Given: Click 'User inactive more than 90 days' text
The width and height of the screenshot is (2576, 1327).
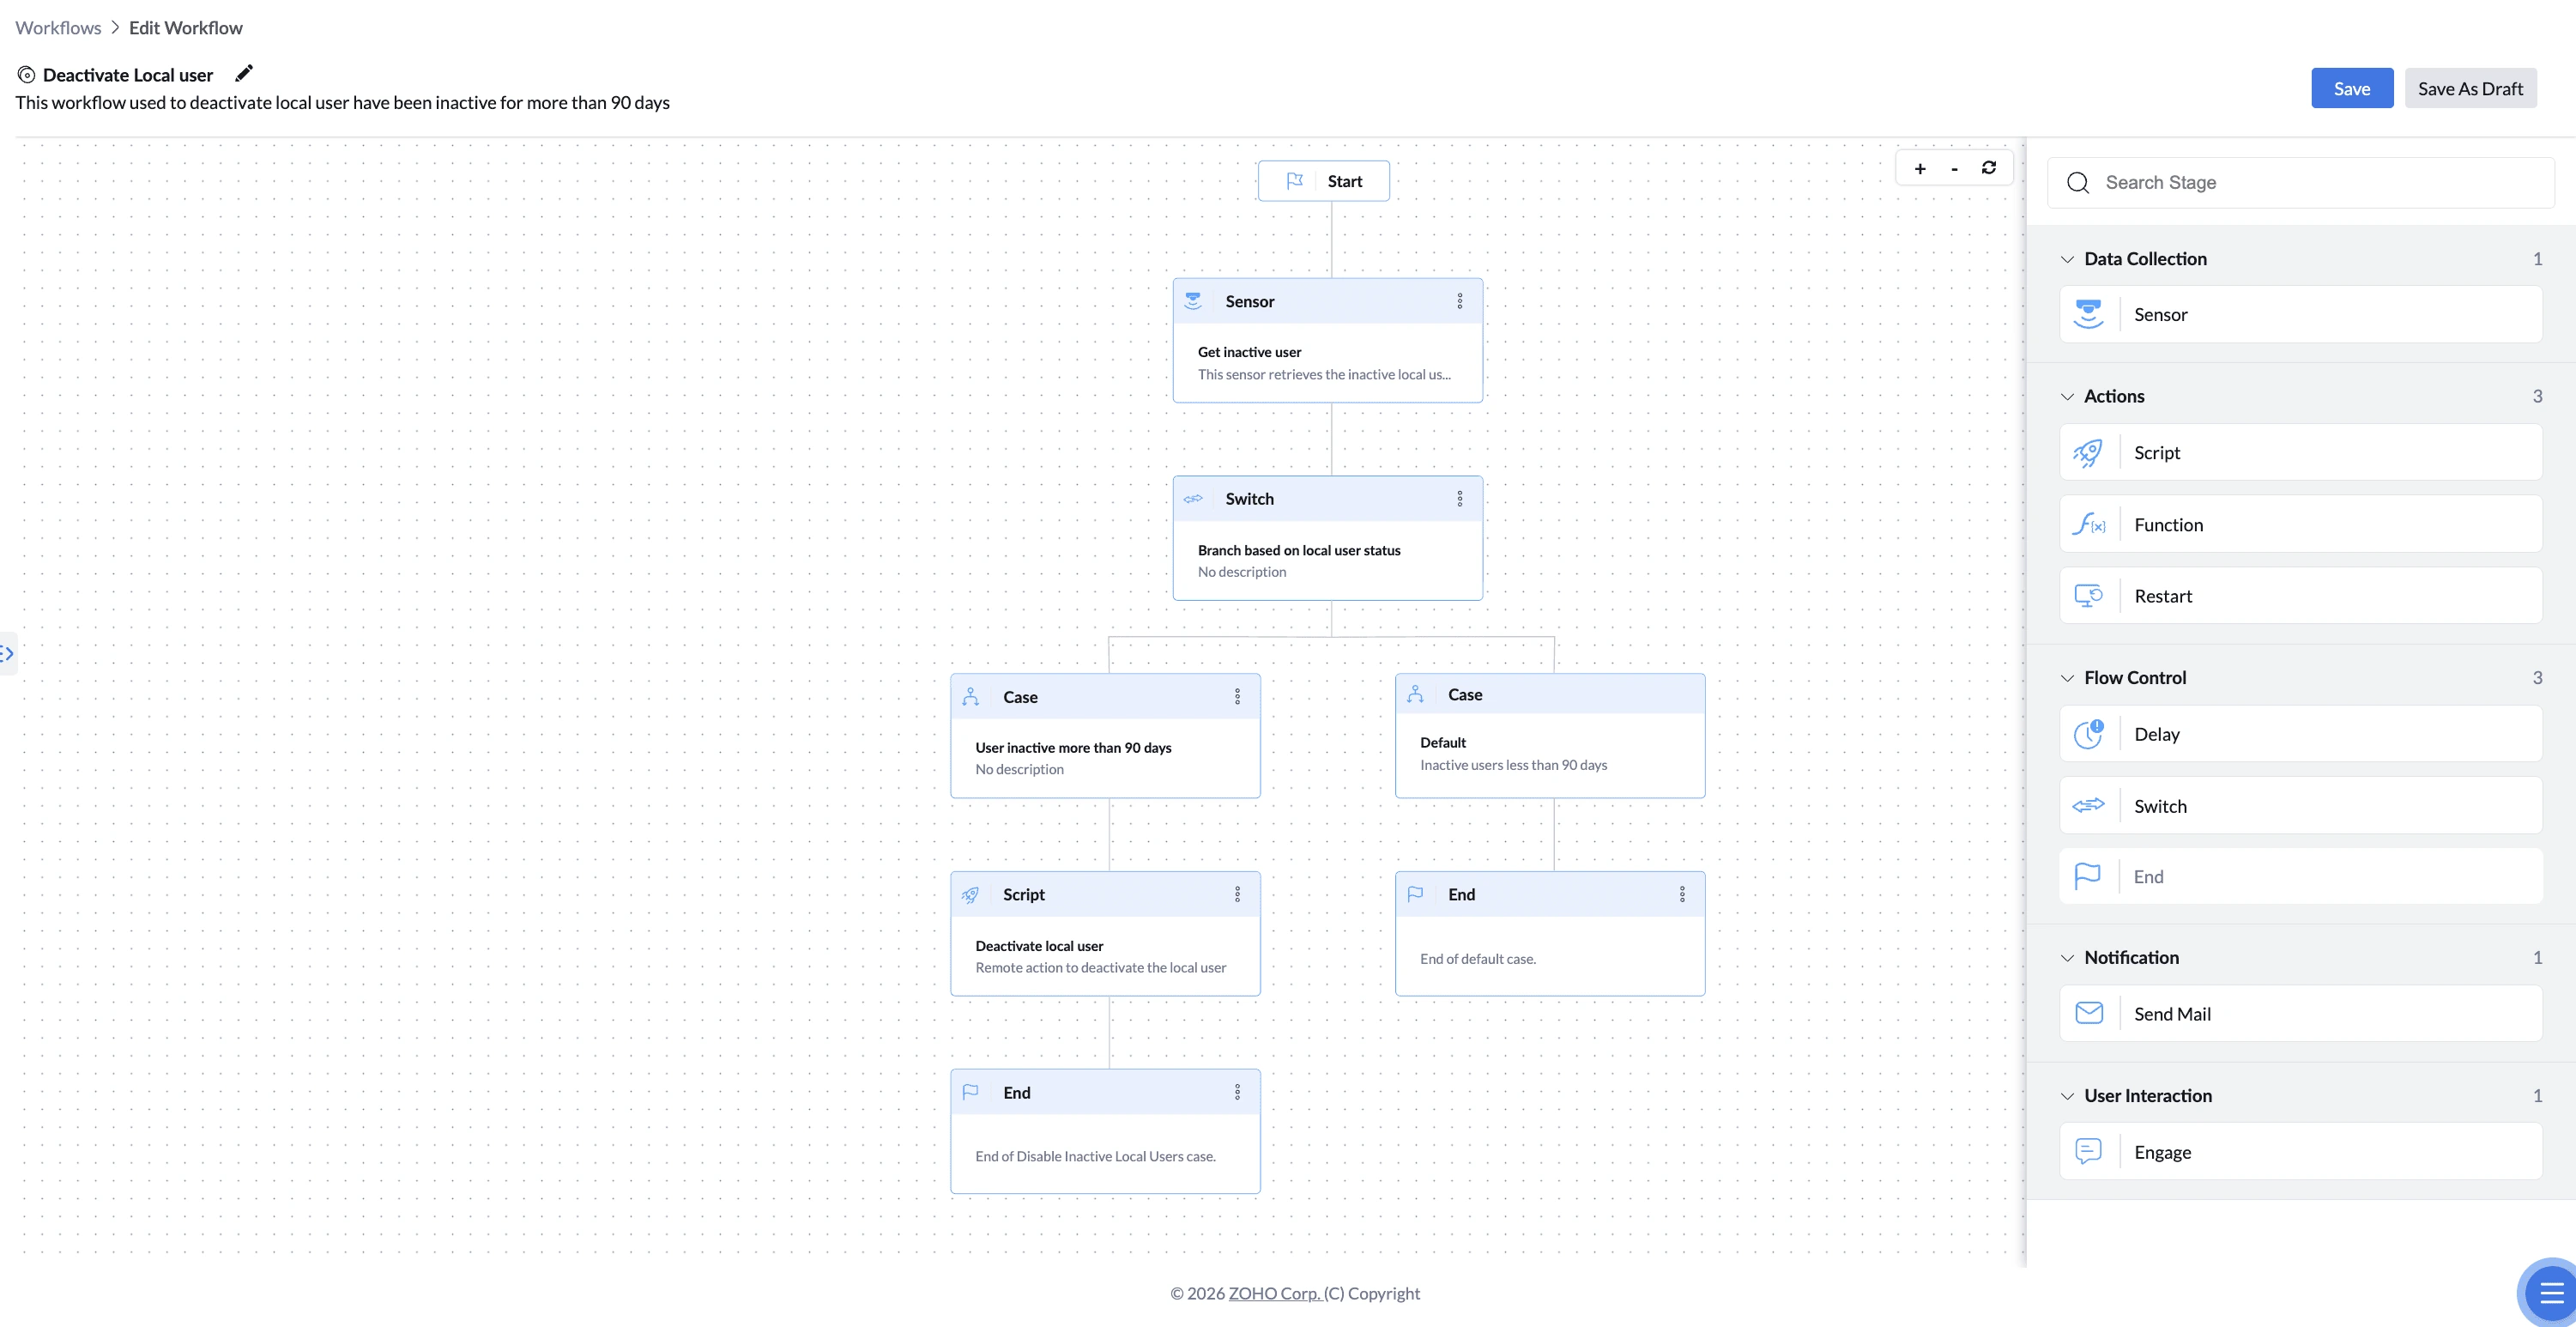Looking at the screenshot, I should pos(1073,748).
